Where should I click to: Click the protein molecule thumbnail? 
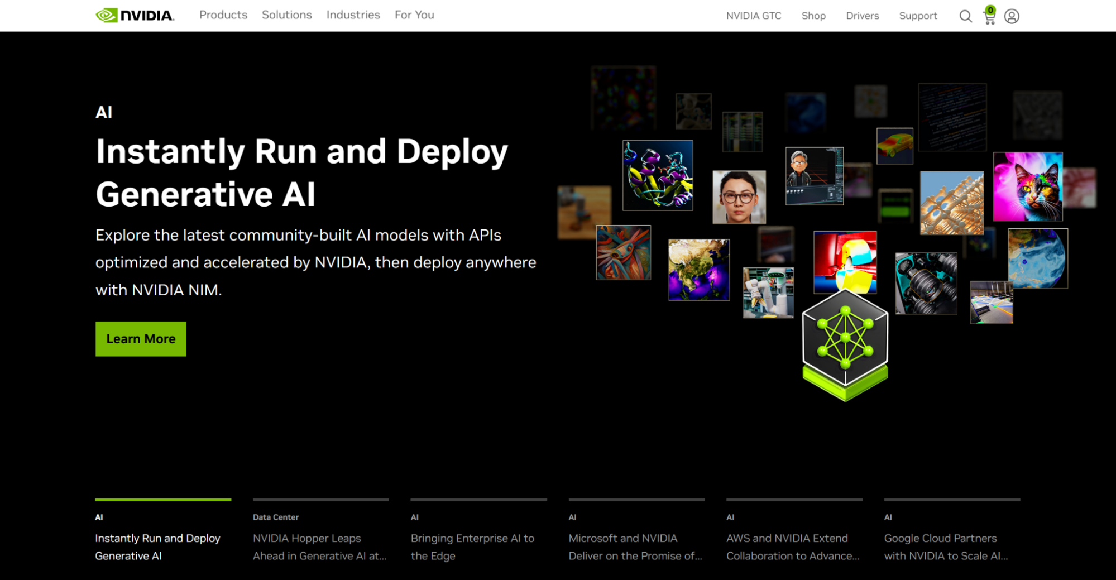(x=658, y=175)
